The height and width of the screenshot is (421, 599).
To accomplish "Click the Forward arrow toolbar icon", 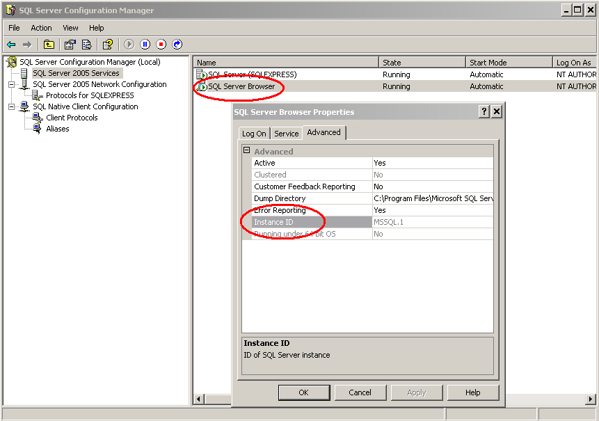I will 26,45.
